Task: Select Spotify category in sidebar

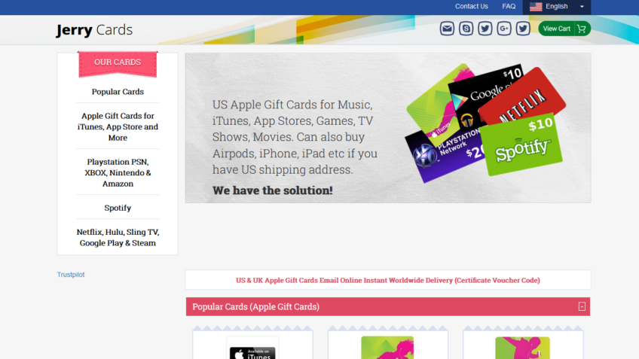Action: point(118,208)
